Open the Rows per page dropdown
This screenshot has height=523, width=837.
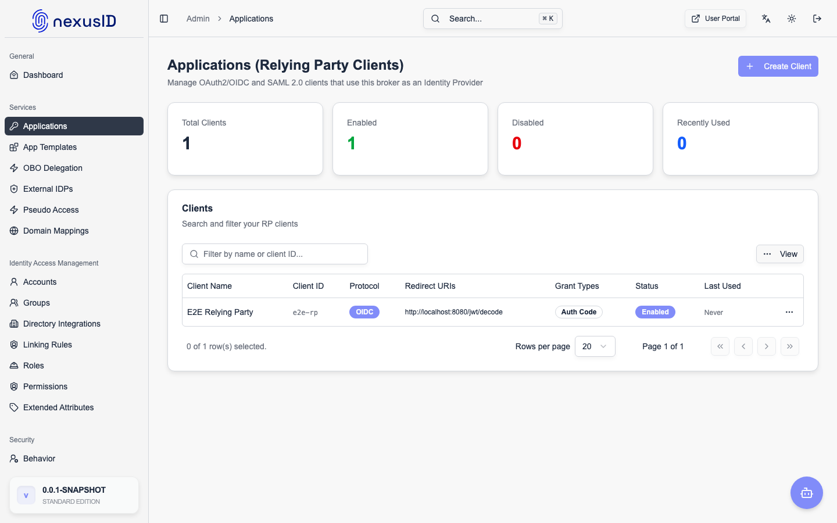coord(595,346)
